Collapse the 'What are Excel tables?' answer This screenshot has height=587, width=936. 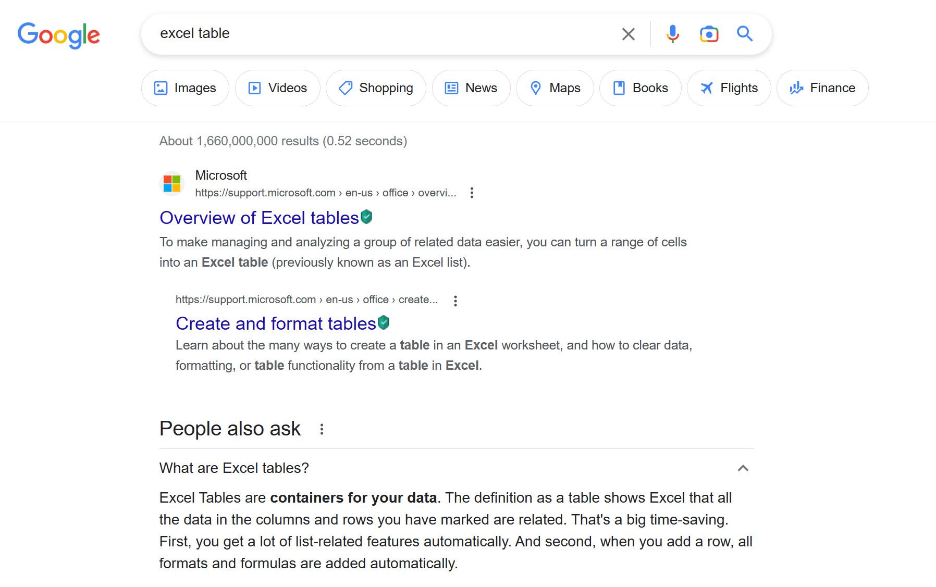(x=744, y=468)
